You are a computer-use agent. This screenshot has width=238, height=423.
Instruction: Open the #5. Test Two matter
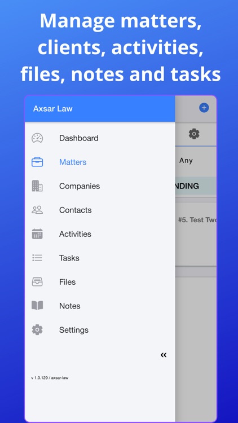(x=197, y=220)
